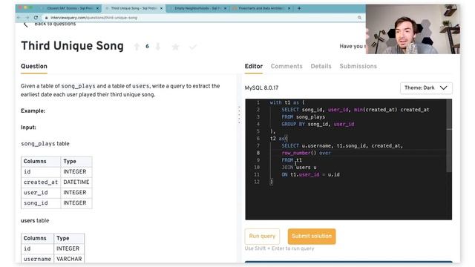Click Run query button
The image size is (475, 267).
(262, 236)
